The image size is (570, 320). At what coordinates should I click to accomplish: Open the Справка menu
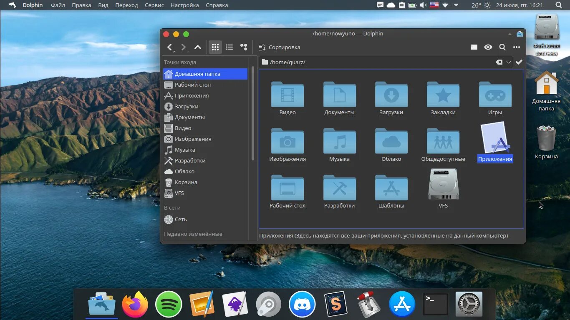click(x=217, y=5)
